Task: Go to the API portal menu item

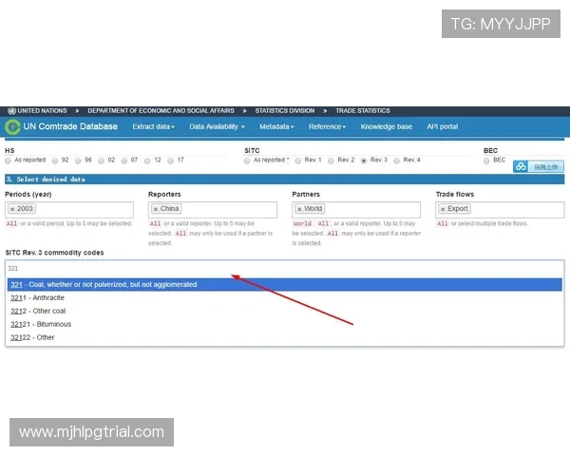Action: pyautogui.click(x=442, y=126)
